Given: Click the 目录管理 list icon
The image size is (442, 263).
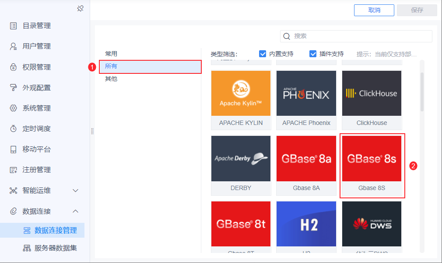Looking at the screenshot, I should [13, 26].
